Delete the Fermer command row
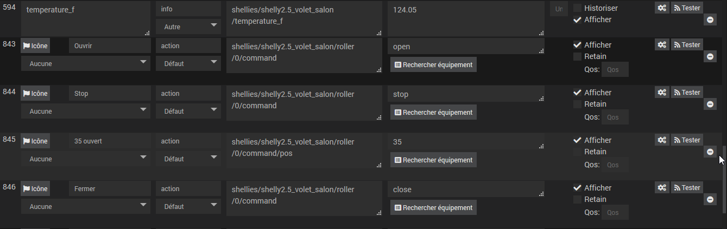Viewport: 727px width, 229px height. (710, 199)
